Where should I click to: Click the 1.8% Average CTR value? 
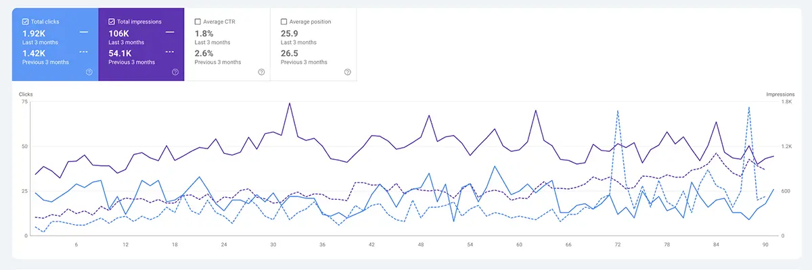[204, 32]
